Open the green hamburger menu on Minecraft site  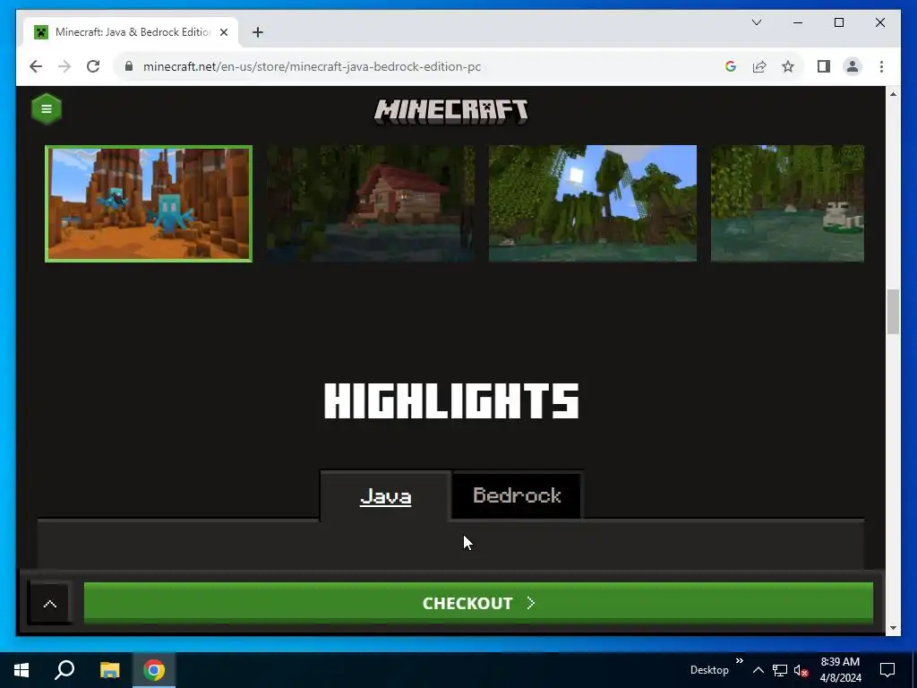47,108
